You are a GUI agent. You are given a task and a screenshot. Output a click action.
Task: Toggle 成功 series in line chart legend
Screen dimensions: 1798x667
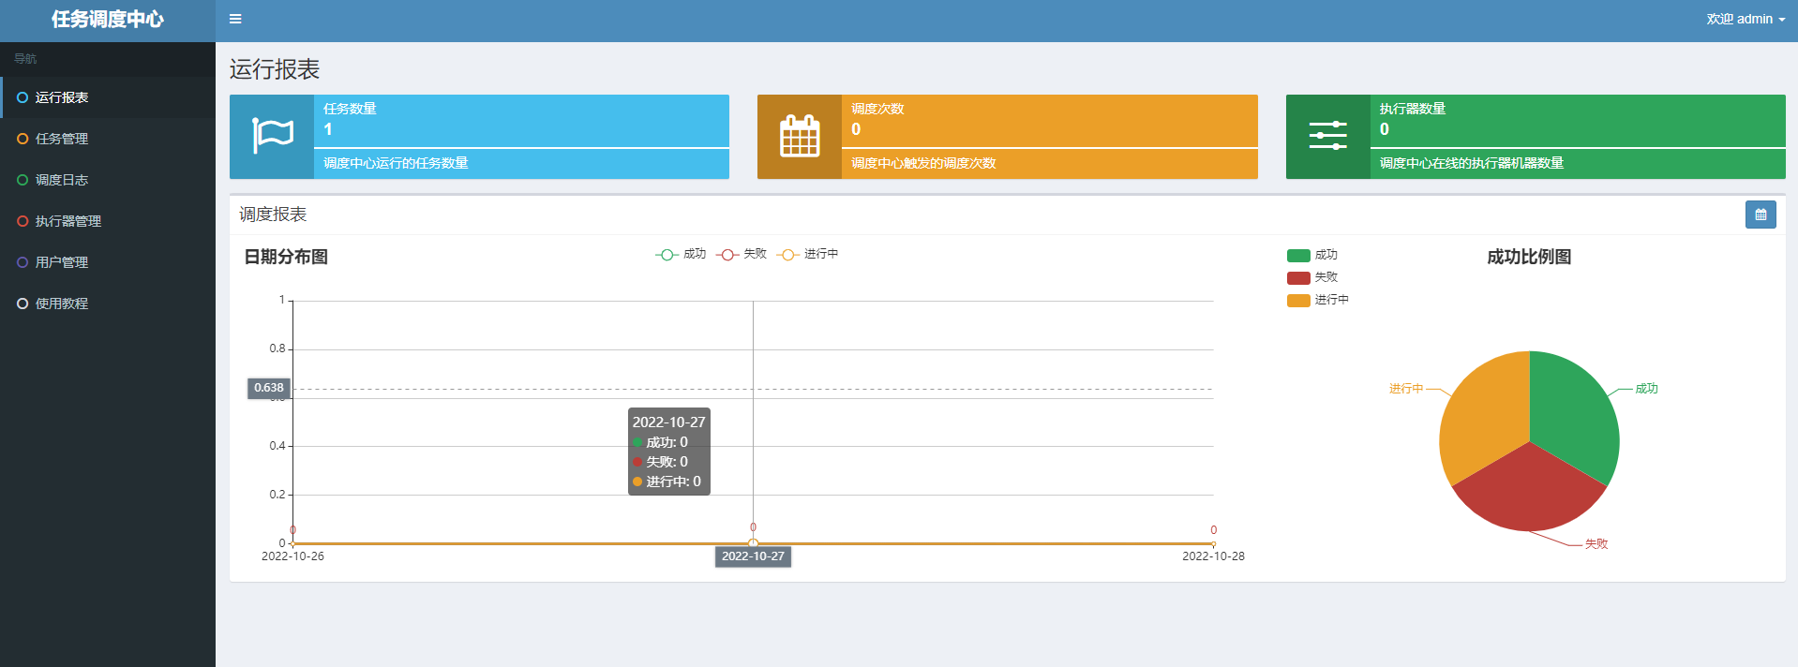[x=681, y=254]
